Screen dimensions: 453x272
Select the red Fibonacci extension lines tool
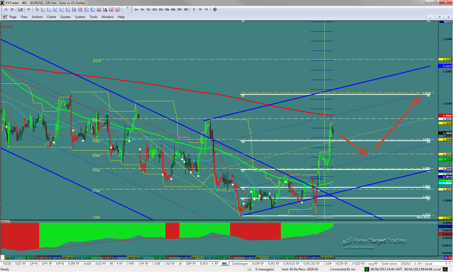[x=81, y=9]
